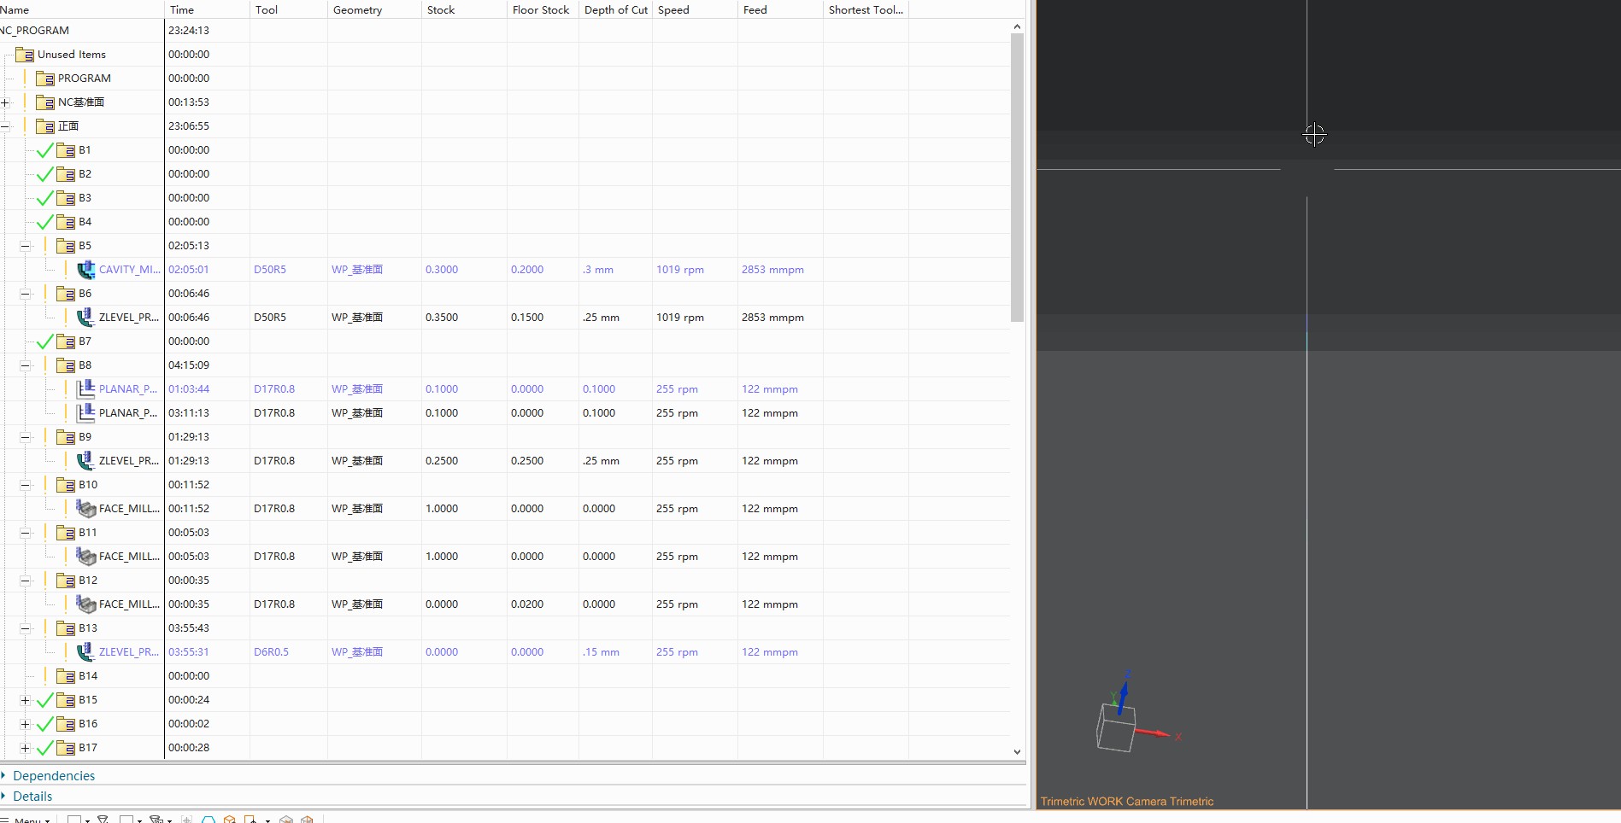Click the green check status of B15
The image size is (1621, 823).
44,701
